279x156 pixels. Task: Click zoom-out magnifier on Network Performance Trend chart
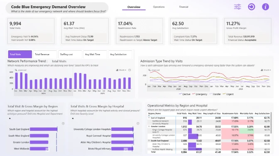(16, 70)
